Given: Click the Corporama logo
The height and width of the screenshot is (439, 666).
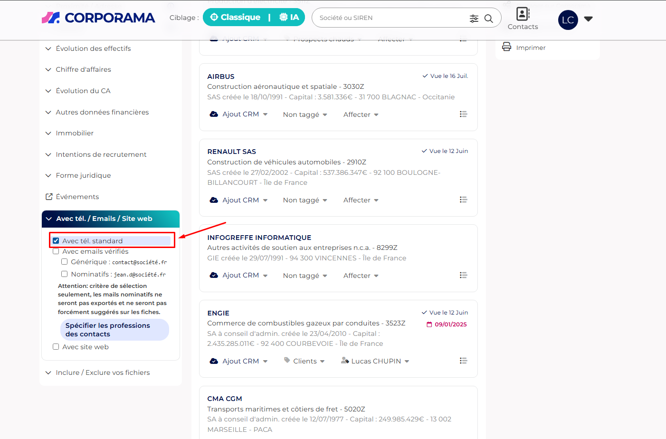Looking at the screenshot, I should click(x=98, y=18).
